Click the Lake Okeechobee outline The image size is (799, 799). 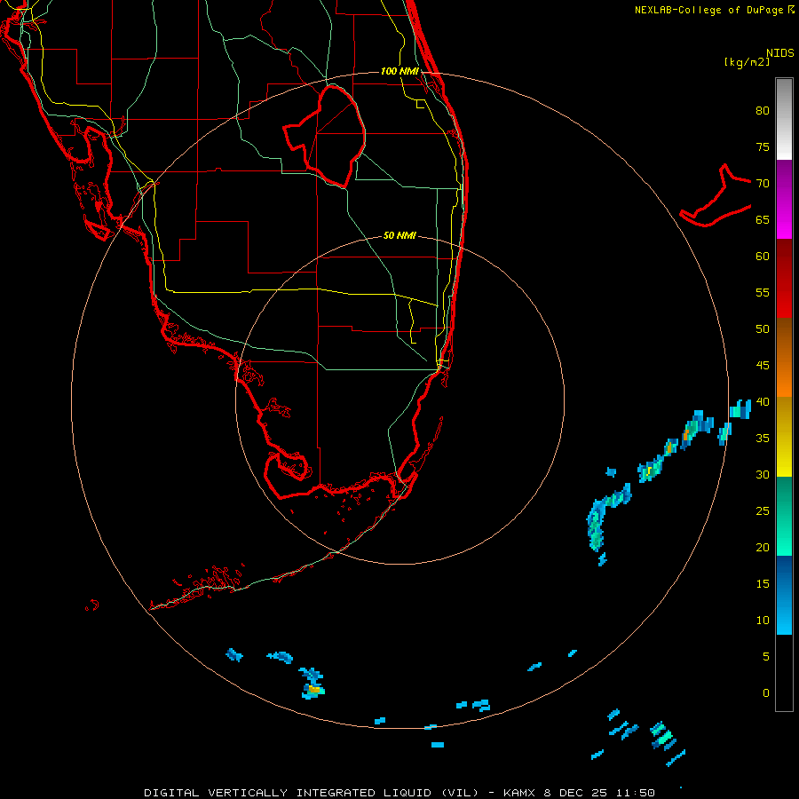click(x=325, y=136)
